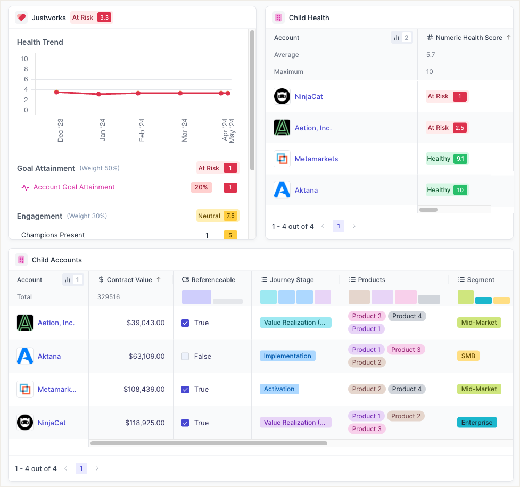Screen dimensions: 520x487
Task: Toggle Contract Value sort arrow
Action: 159,279
